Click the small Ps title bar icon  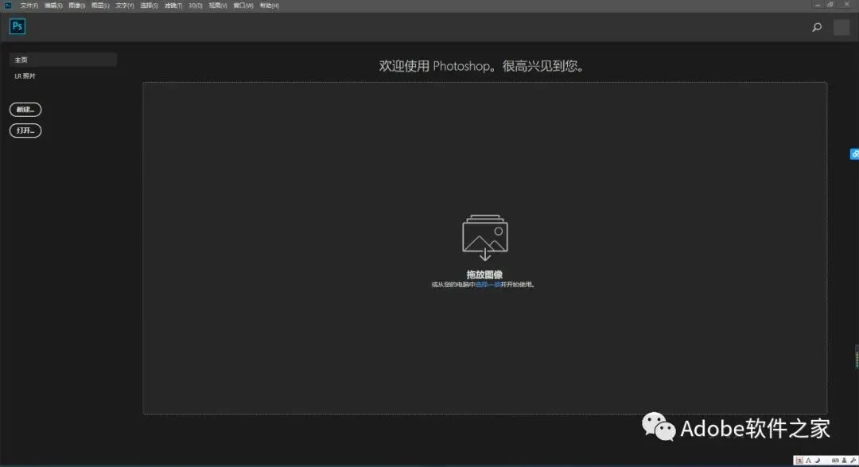click(x=8, y=6)
